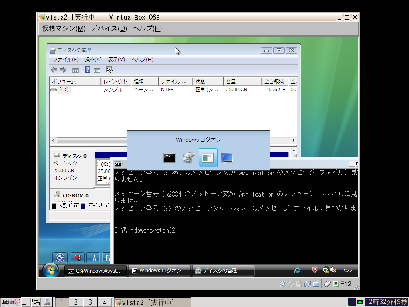Viewport: 409px width, 307px height.
Task: Click the 12:32 clock in Vista taskbar
Action: click(x=346, y=271)
